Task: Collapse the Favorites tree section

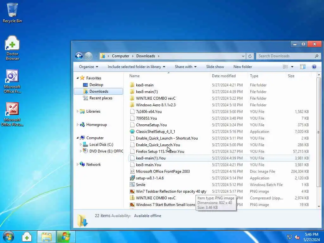Action: click(x=78, y=78)
